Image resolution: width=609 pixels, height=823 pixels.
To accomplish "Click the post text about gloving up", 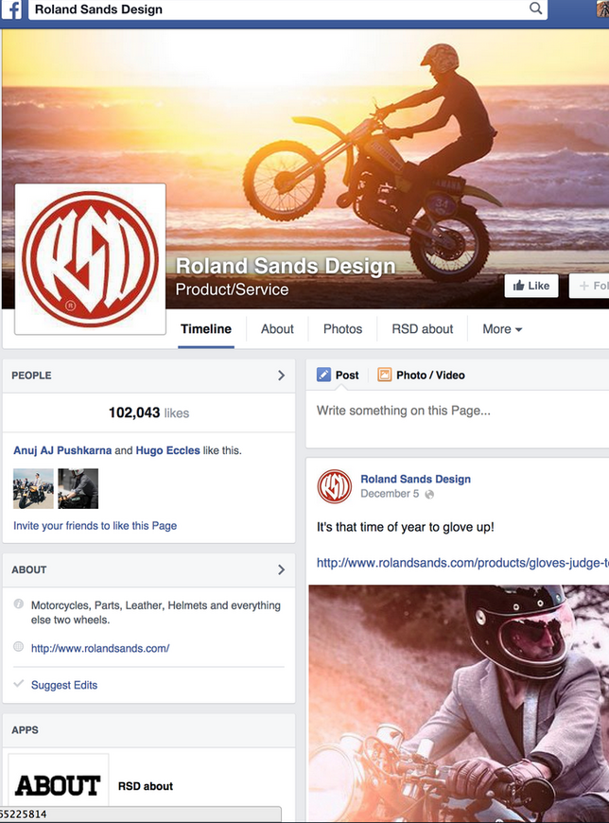I will (x=406, y=527).
